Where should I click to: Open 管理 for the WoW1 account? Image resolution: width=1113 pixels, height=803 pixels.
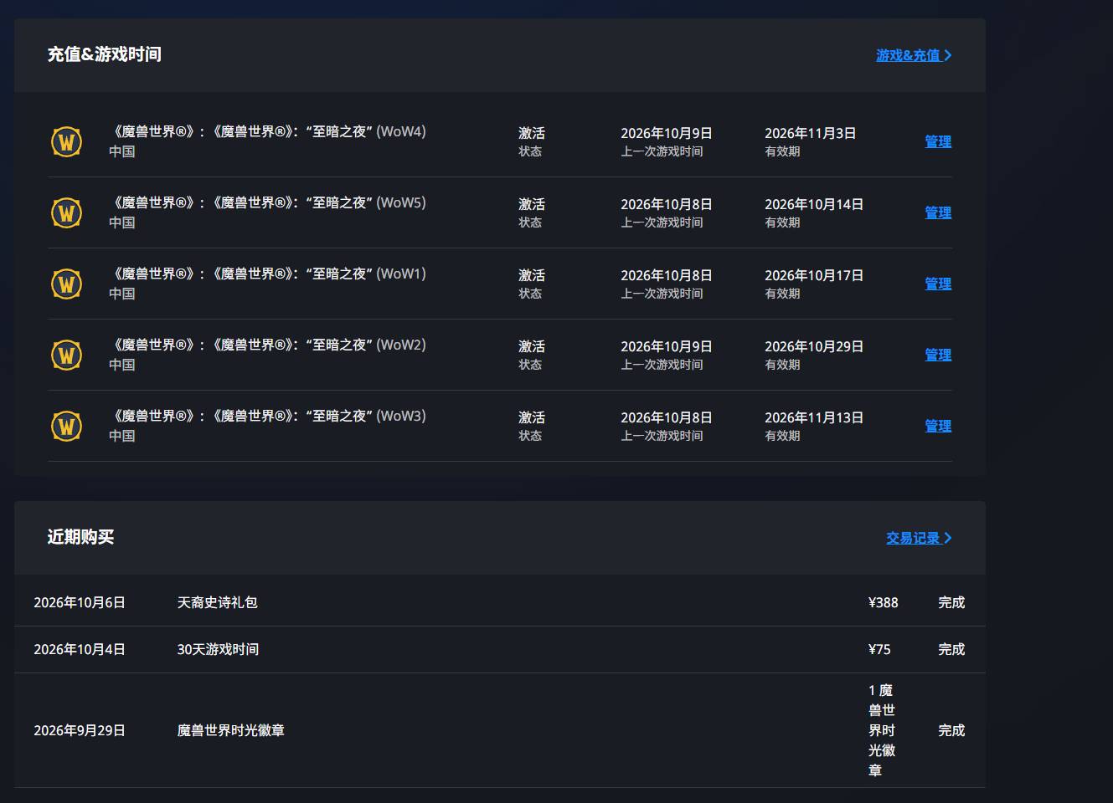click(938, 284)
